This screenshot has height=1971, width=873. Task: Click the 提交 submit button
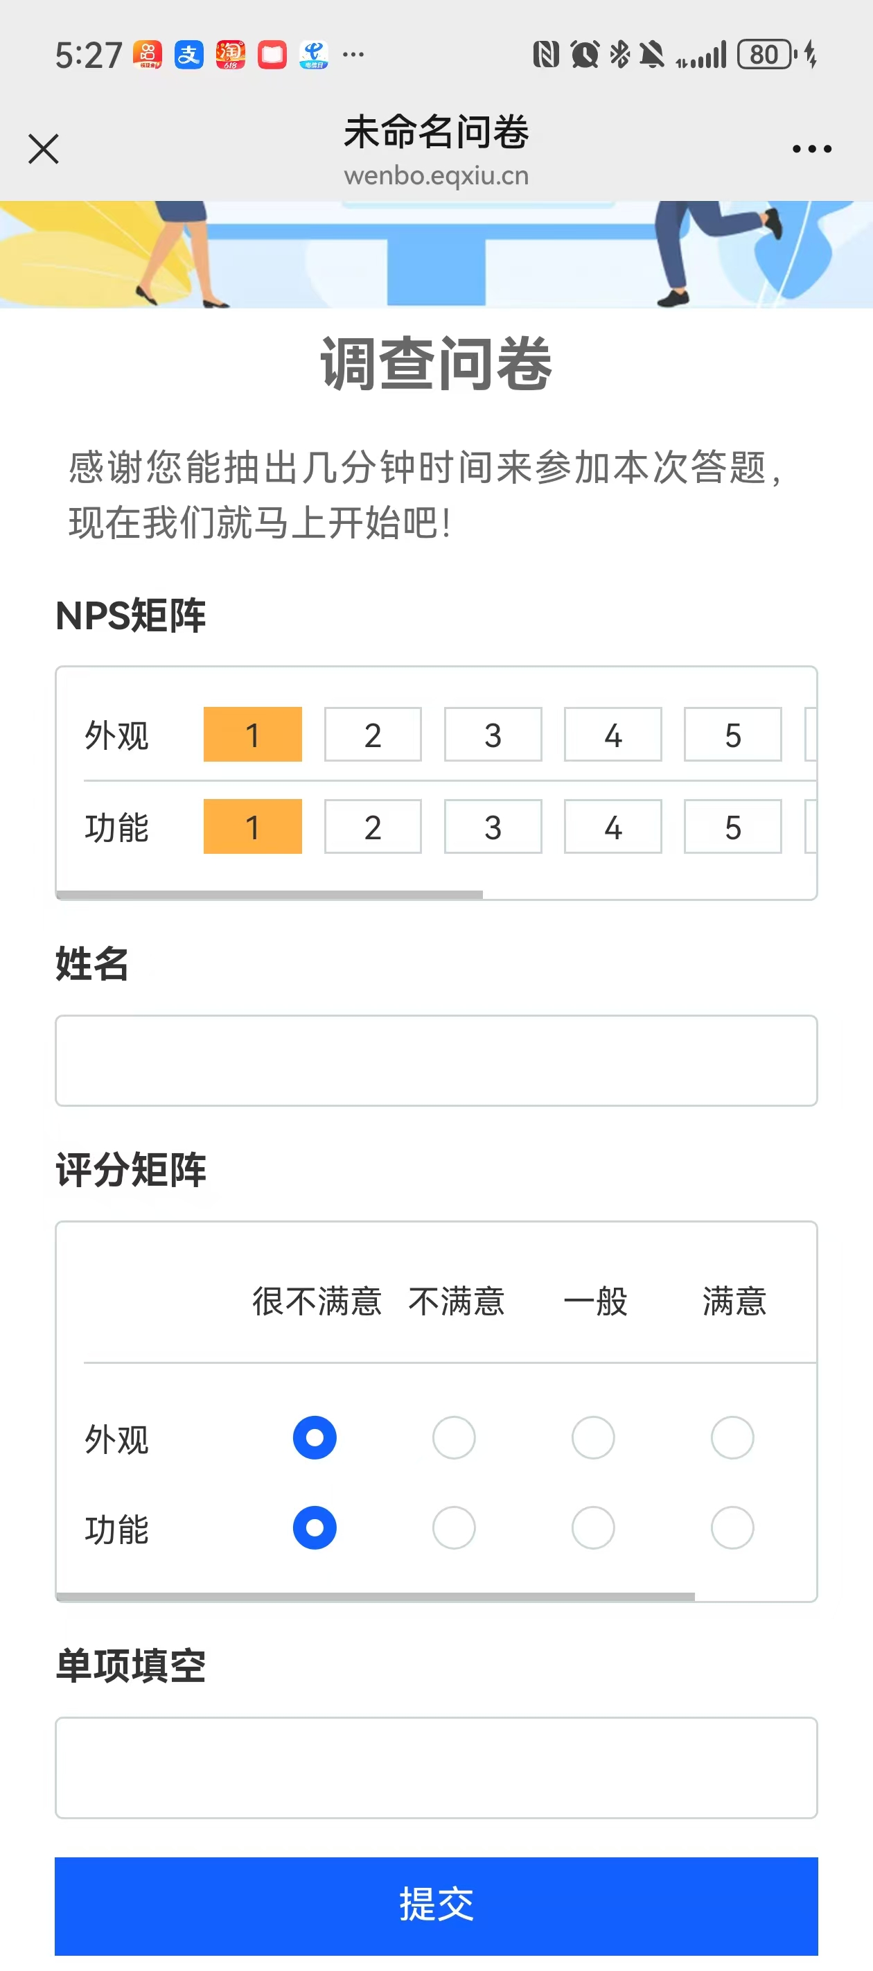pos(436,1905)
